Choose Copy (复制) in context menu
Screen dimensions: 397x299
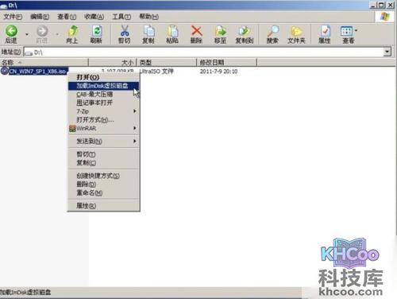(103, 163)
